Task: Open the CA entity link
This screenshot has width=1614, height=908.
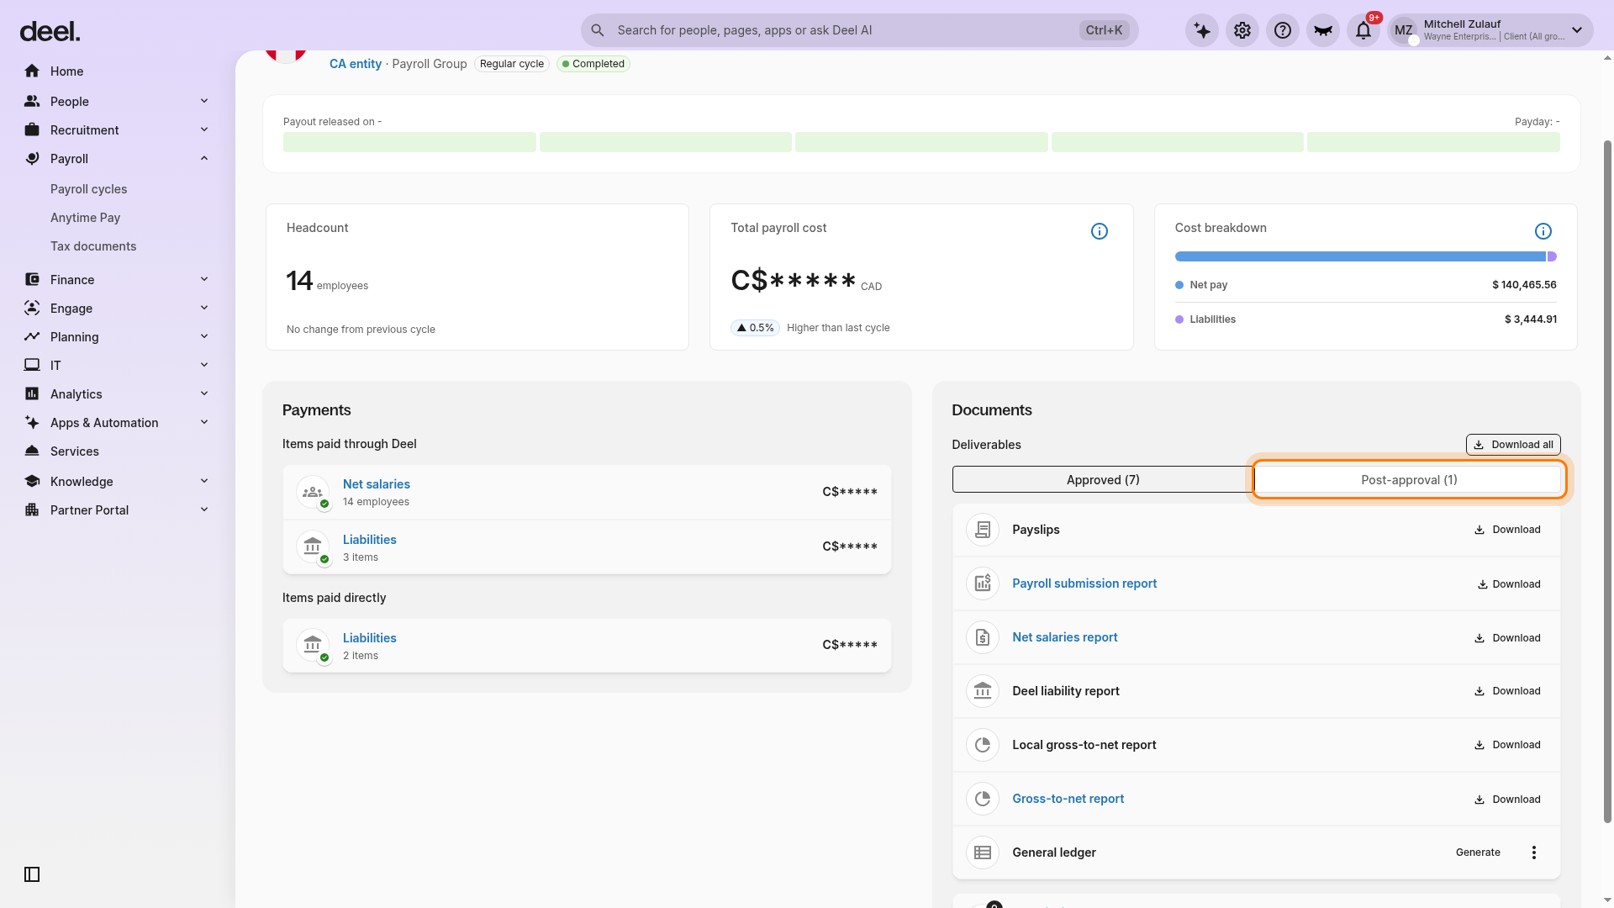Action: (x=355, y=64)
